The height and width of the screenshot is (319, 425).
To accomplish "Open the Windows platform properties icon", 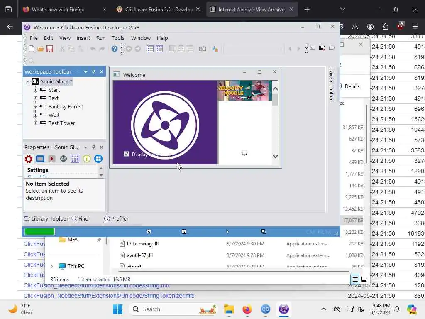I will click(x=98, y=159).
